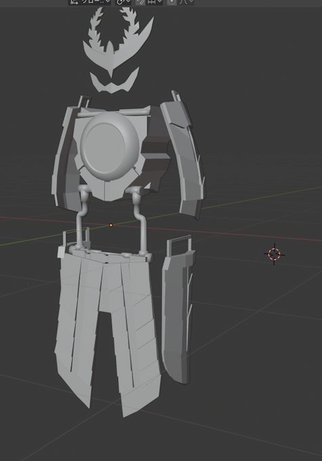This screenshot has height=461, width=322.
Task: Click the orange object origin dot
Action: [x=111, y=225]
